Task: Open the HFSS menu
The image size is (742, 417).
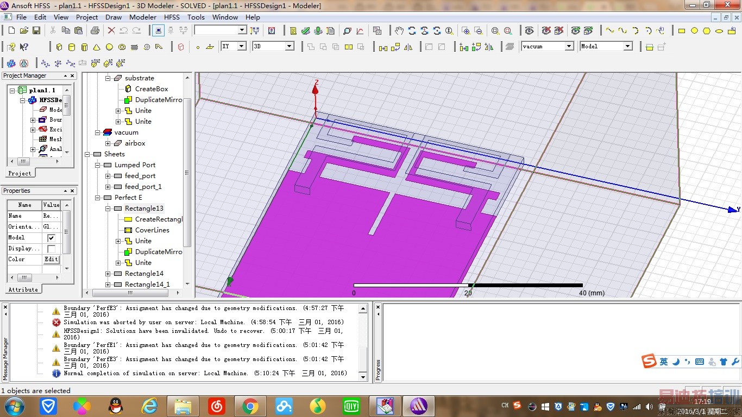Action: [172, 17]
